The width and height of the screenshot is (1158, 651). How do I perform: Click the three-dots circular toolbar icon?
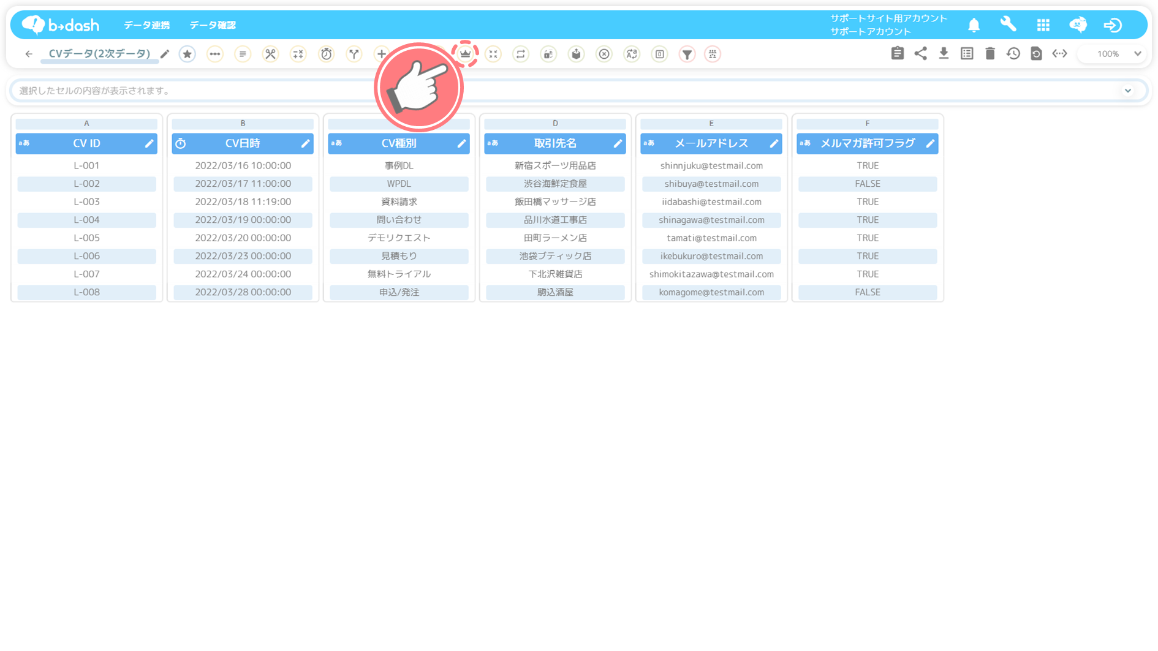point(214,54)
